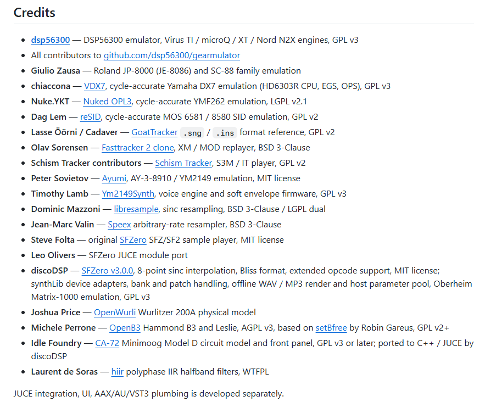
Task: Click Steve Folta's SFZero link
Action: (x=133, y=240)
